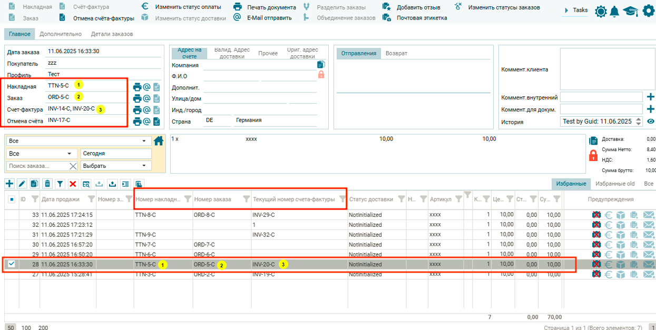Click the Поиск заказа search field

(x=37, y=166)
